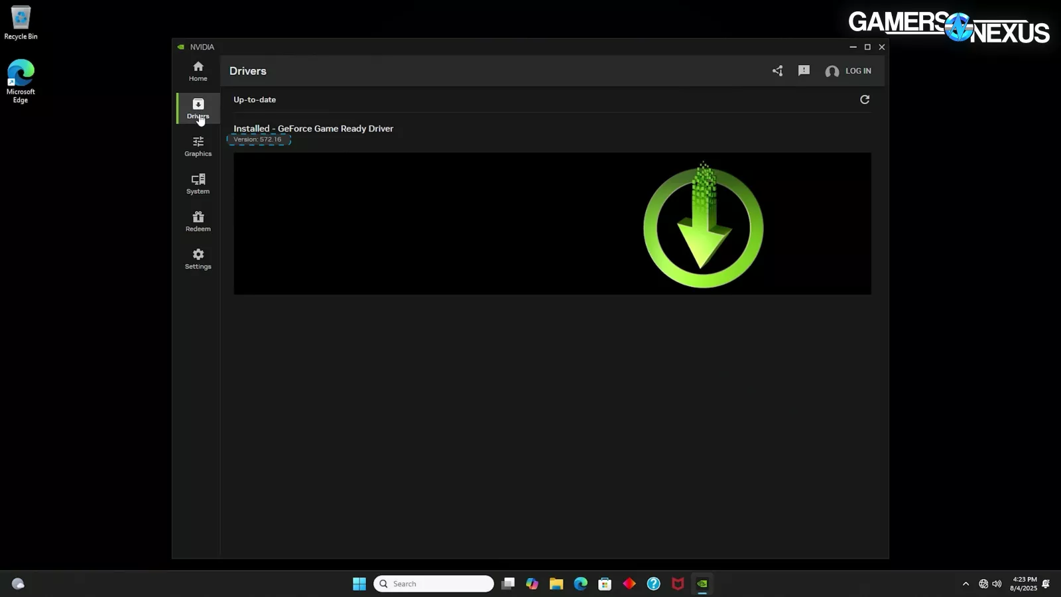Viewport: 1061px width, 597px height.
Task: Open the Home sidebar section
Action: point(198,71)
